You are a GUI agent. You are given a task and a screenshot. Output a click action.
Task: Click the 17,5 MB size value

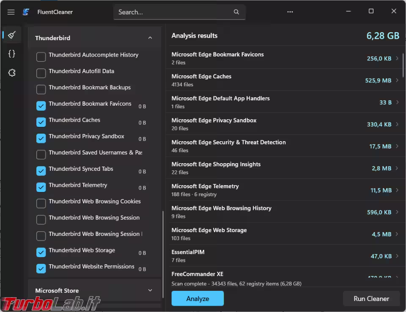tap(380, 147)
